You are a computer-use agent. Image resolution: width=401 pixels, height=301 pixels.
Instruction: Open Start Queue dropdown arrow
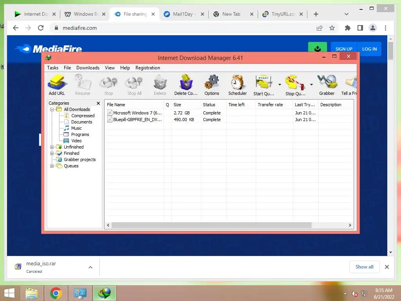pyautogui.click(x=280, y=85)
